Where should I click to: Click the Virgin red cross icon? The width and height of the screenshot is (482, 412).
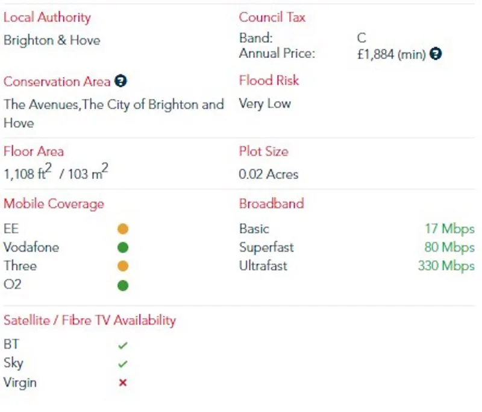(123, 383)
